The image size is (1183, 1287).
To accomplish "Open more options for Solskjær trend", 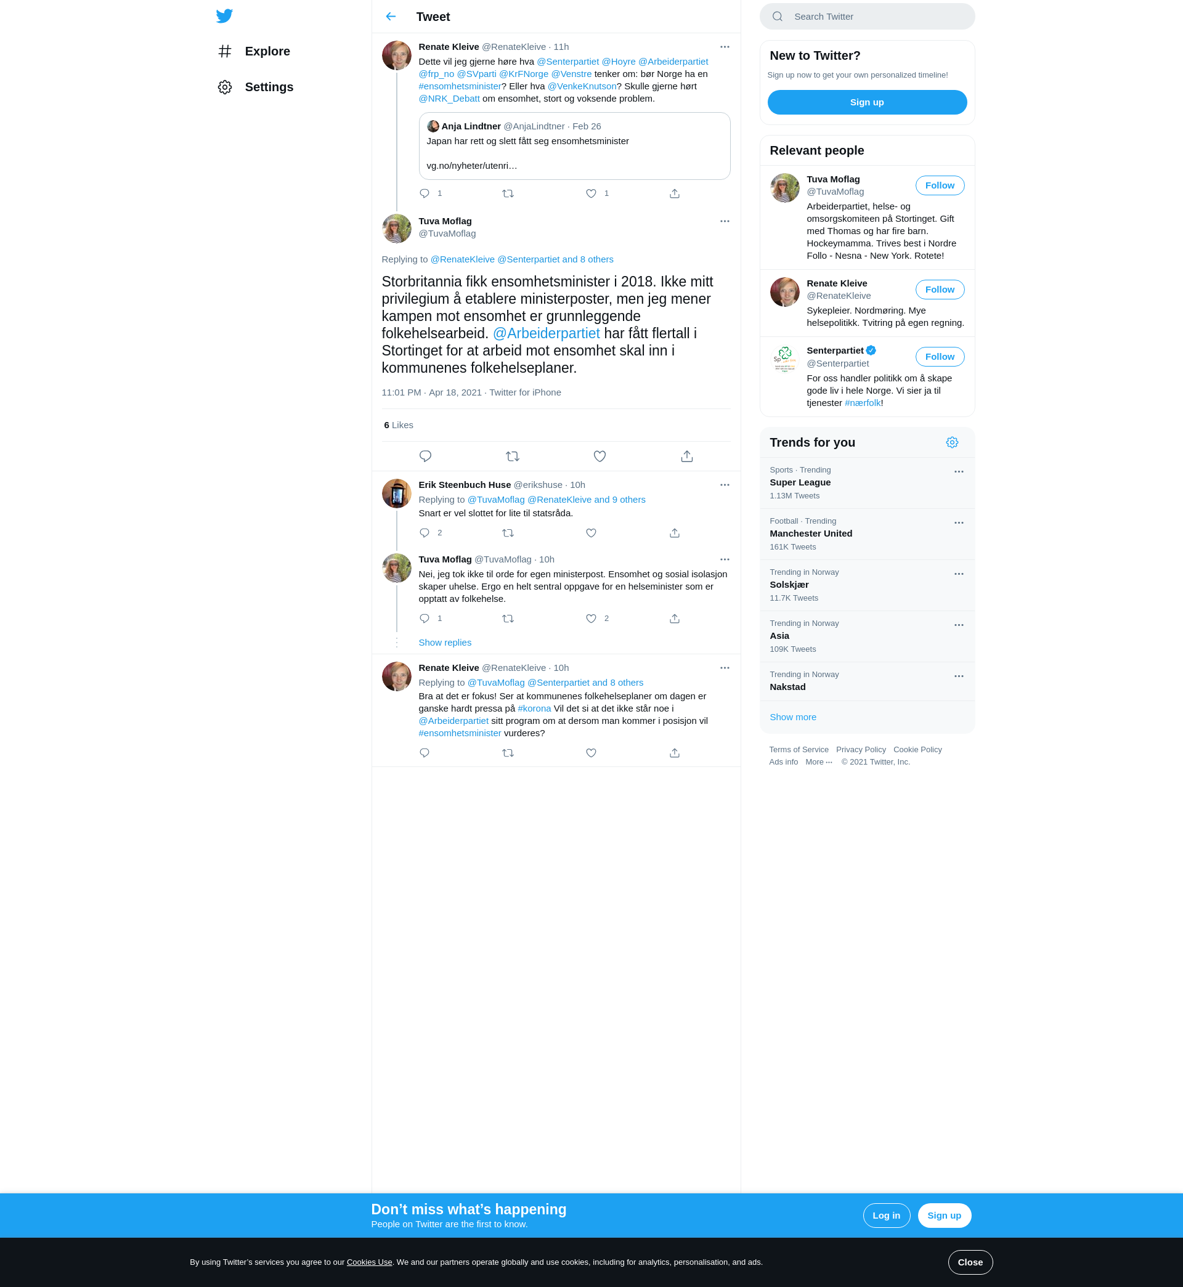I will tap(959, 574).
